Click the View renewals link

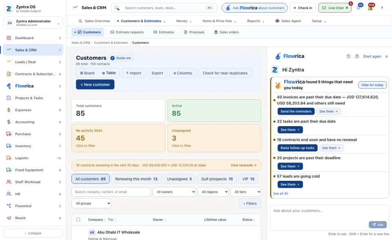pos(243,165)
